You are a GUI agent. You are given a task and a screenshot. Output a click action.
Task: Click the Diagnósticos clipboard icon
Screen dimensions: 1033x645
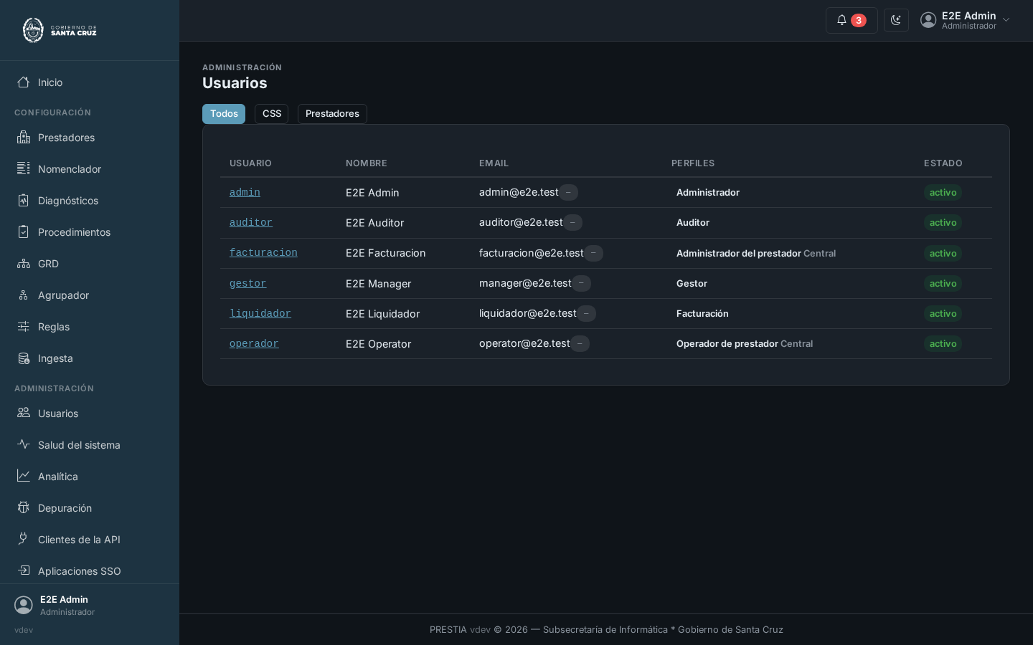tap(24, 201)
